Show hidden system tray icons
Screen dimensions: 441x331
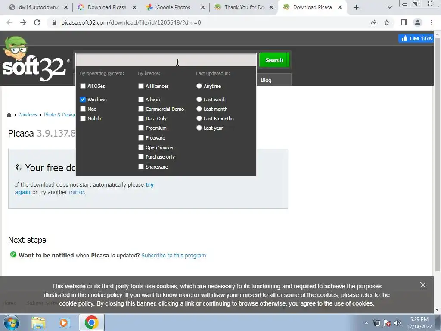pyautogui.click(x=366, y=323)
